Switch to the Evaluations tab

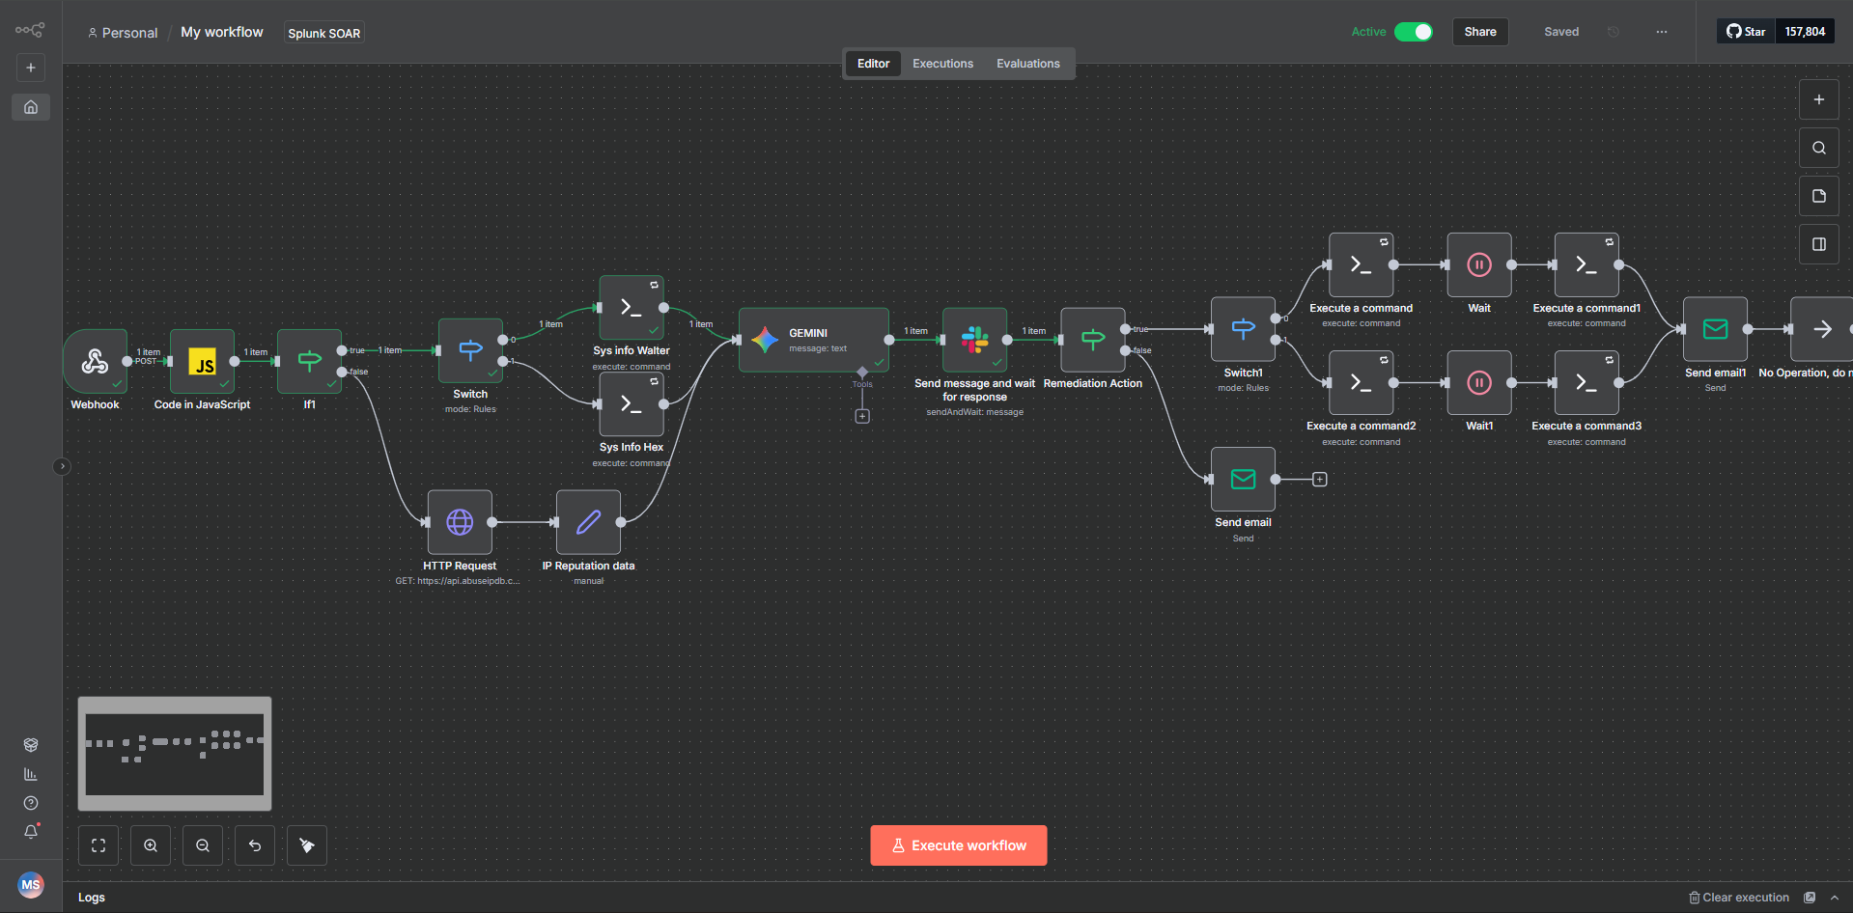(x=1027, y=64)
